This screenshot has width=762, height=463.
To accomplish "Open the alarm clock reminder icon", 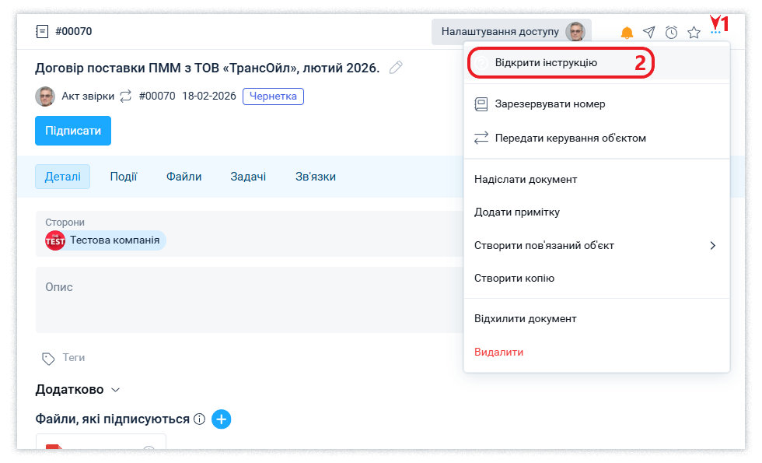I will [672, 33].
